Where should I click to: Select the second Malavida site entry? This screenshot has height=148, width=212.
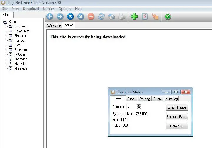21,64
